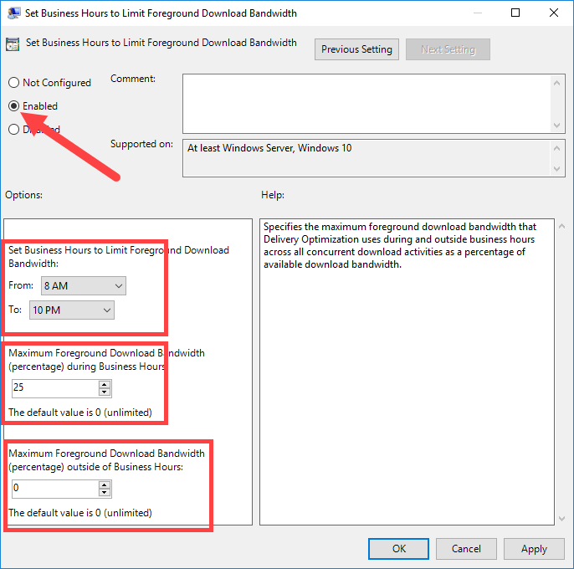Open the From time dropdown showing 8 AM
Screen dimensions: 574x569
pyautogui.click(x=84, y=285)
